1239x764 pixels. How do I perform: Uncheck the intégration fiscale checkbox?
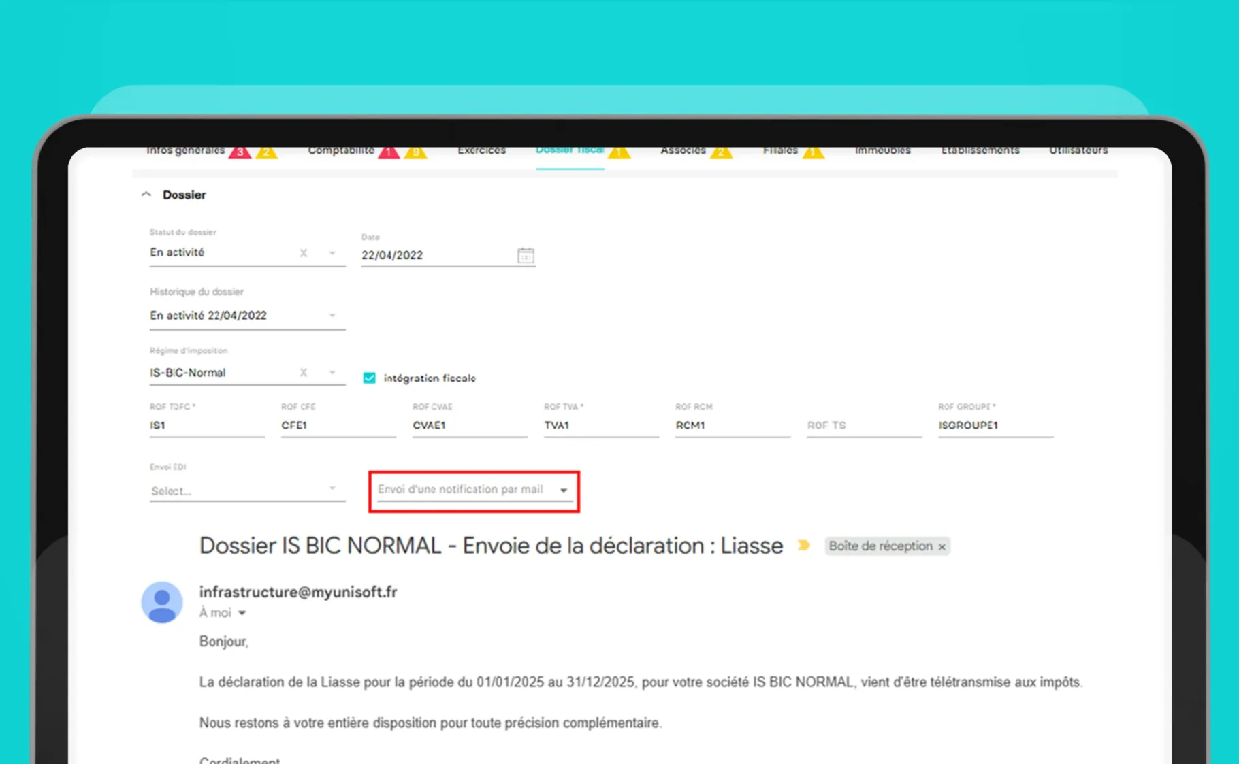pyautogui.click(x=369, y=378)
